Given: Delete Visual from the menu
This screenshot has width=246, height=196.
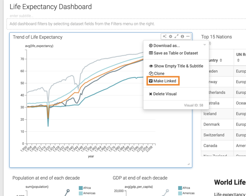Looking at the screenshot, I should pos(165,94).
